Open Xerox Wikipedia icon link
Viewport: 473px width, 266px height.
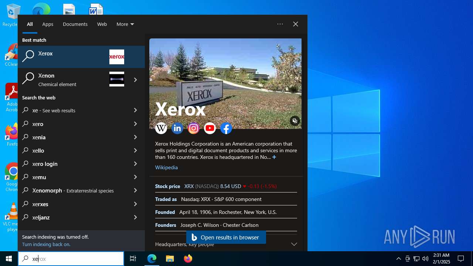tap(161, 128)
